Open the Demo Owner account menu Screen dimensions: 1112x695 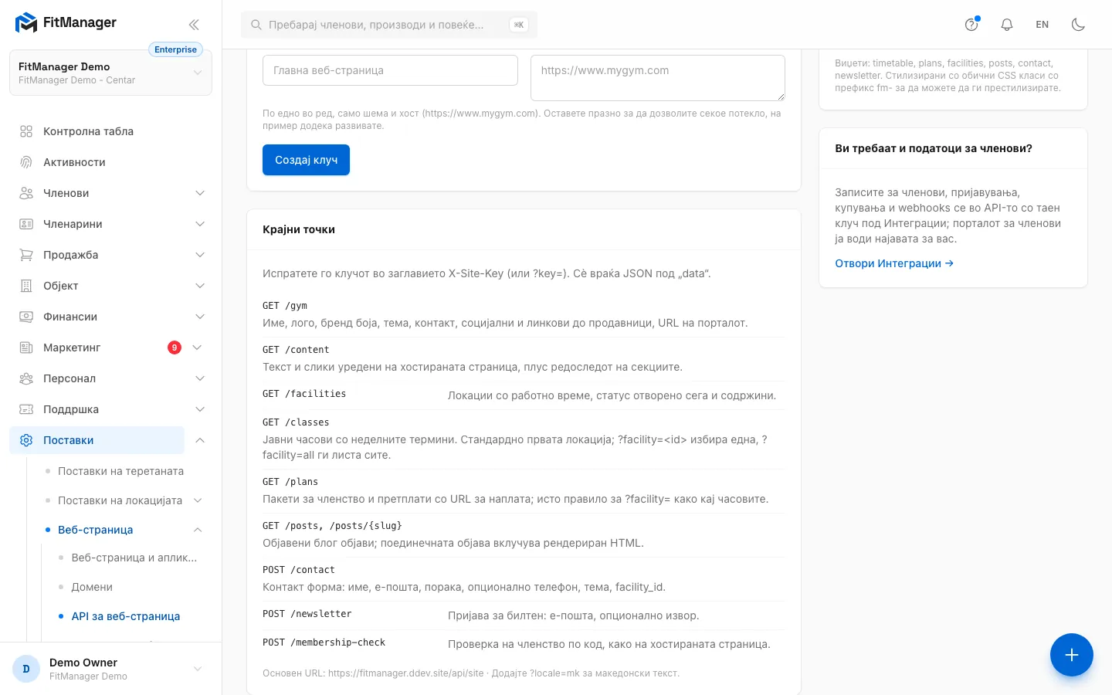point(110,669)
